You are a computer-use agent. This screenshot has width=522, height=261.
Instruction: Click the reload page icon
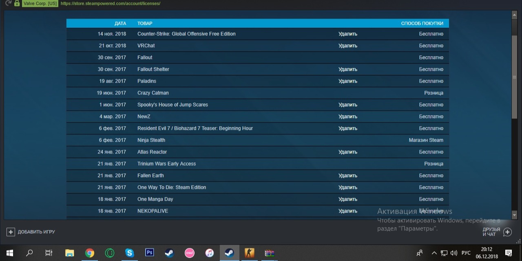pyautogui.click(x=8, y=3)
